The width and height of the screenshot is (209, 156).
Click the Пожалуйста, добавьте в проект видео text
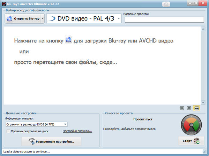(129, 129)
